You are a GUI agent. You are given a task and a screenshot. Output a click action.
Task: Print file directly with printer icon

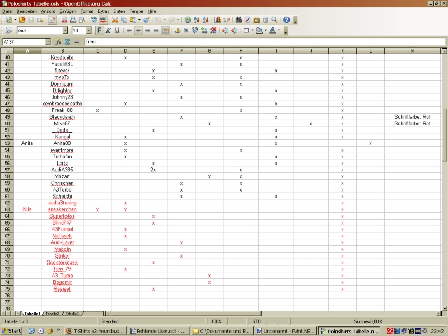click(x=73, y=20)
